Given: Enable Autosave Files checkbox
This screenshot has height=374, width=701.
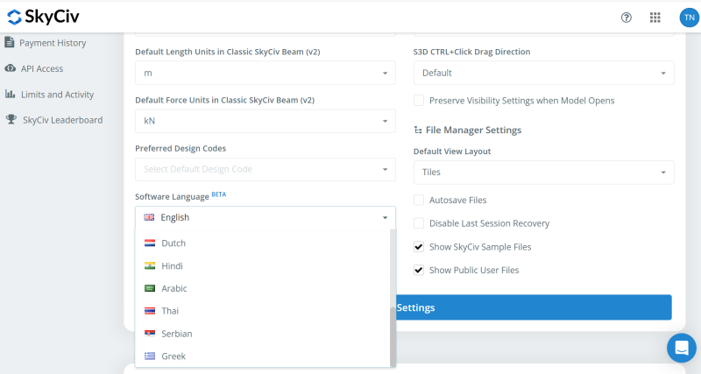Looking at the screenshot, I should (x=419, y=201).
